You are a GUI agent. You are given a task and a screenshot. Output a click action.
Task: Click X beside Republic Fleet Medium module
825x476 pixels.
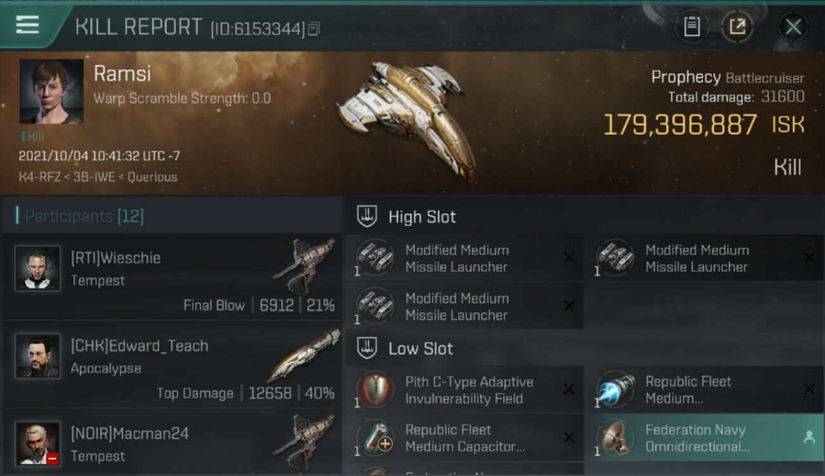click(x=809, y=389)
